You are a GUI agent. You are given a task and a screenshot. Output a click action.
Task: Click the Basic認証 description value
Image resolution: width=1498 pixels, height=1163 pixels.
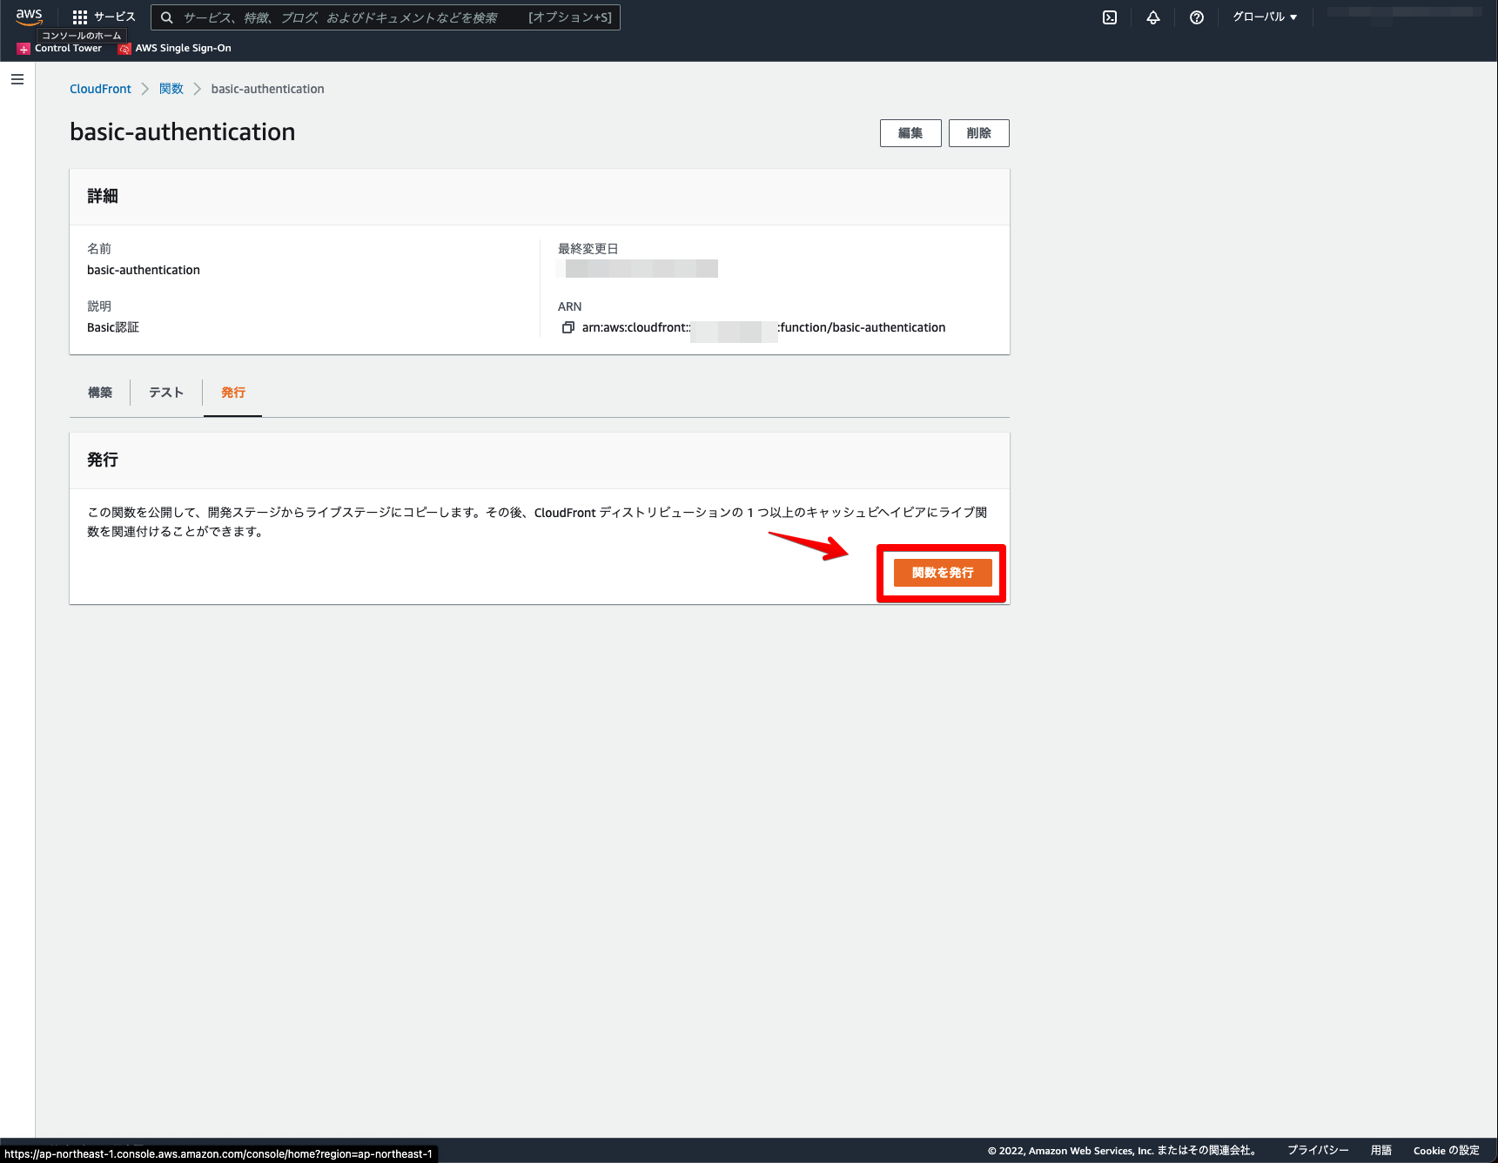113,327
